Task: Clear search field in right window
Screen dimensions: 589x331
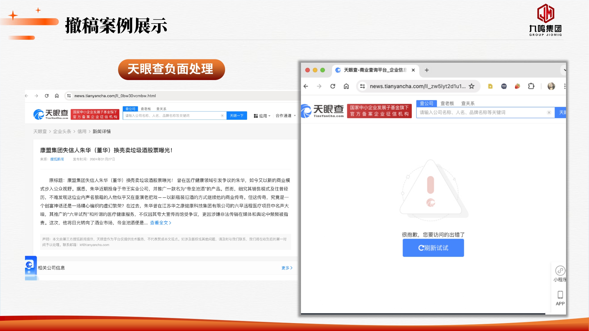Action: click(549, 112)
